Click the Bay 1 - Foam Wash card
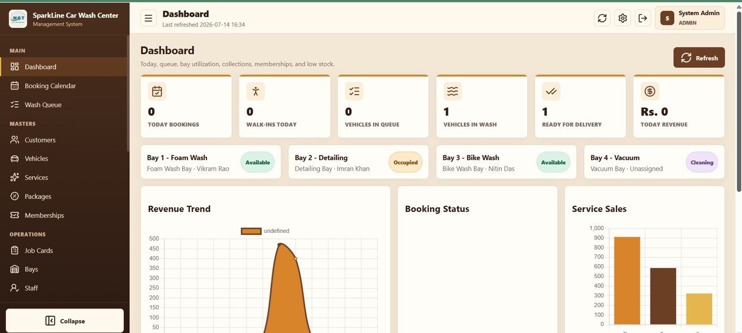The image size is (742, 333). (x=211, y=162)
